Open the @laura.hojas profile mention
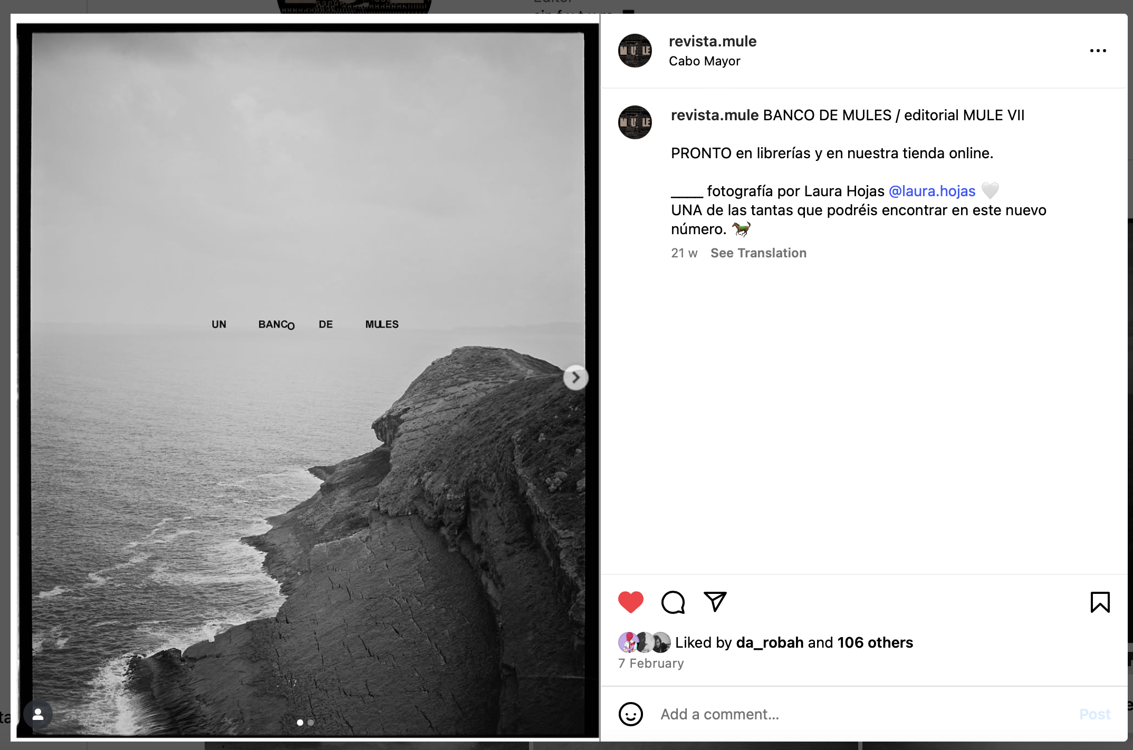The height and width of the screenshot is (750, 1133). (932, 191)
